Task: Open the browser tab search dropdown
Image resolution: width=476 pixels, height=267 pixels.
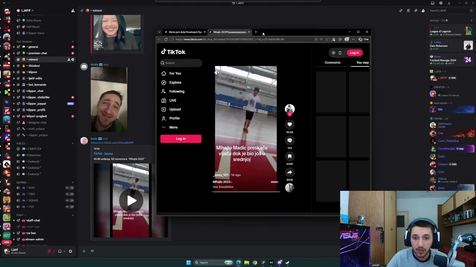Action: pos(159,32)
